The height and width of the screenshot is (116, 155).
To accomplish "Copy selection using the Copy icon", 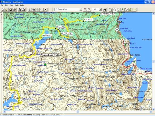I will [34, 10].
